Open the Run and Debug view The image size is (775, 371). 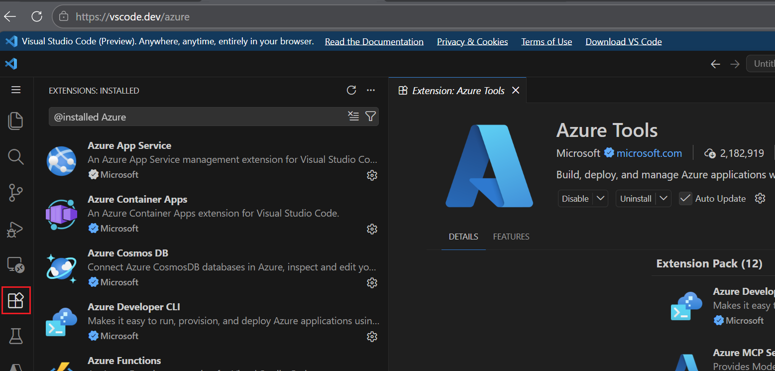click(x=15, y=229)
